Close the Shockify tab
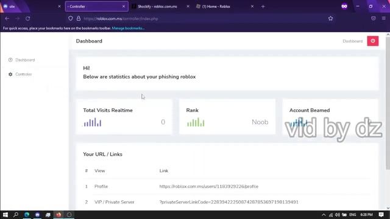 [188, 7]
